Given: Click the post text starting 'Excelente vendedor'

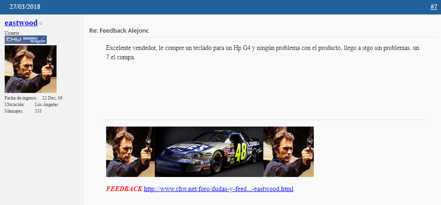Looking at the screenshot, I should (263, 52).
